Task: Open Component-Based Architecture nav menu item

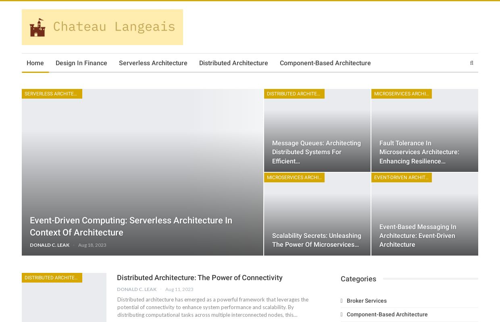Action: [325, 63]
